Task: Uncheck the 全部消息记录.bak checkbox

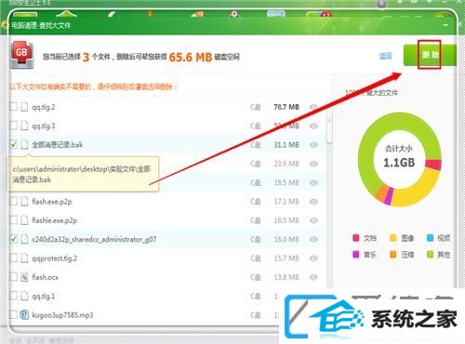Action: tap(13, 144)
